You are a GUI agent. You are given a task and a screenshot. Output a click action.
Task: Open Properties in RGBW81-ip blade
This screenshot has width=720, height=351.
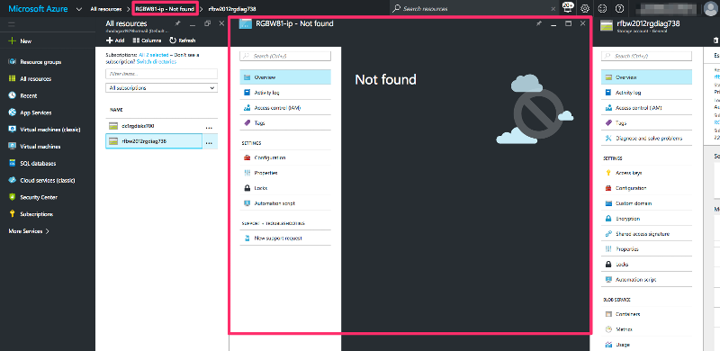click(285, 173)
